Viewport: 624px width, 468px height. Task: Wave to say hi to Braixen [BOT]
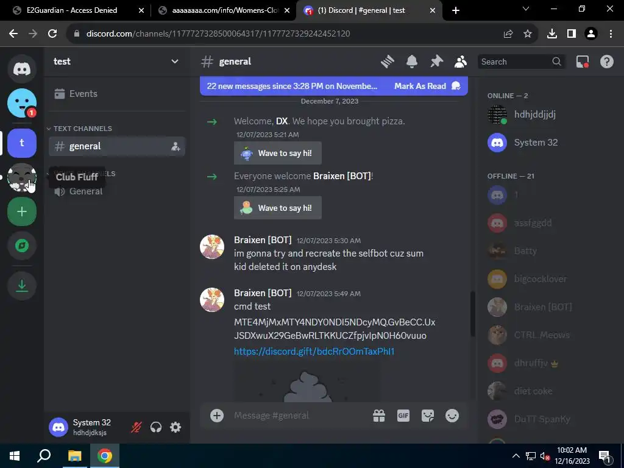(x=278, y=208)
